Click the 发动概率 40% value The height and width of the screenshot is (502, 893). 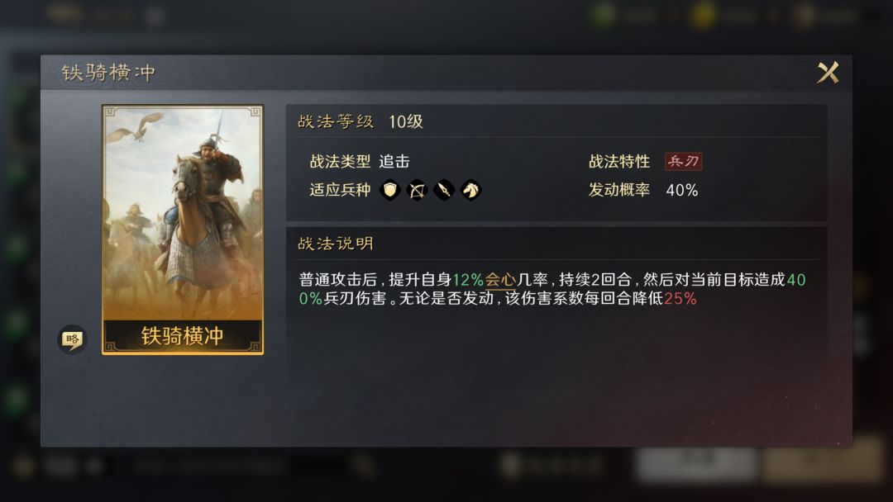681,190
